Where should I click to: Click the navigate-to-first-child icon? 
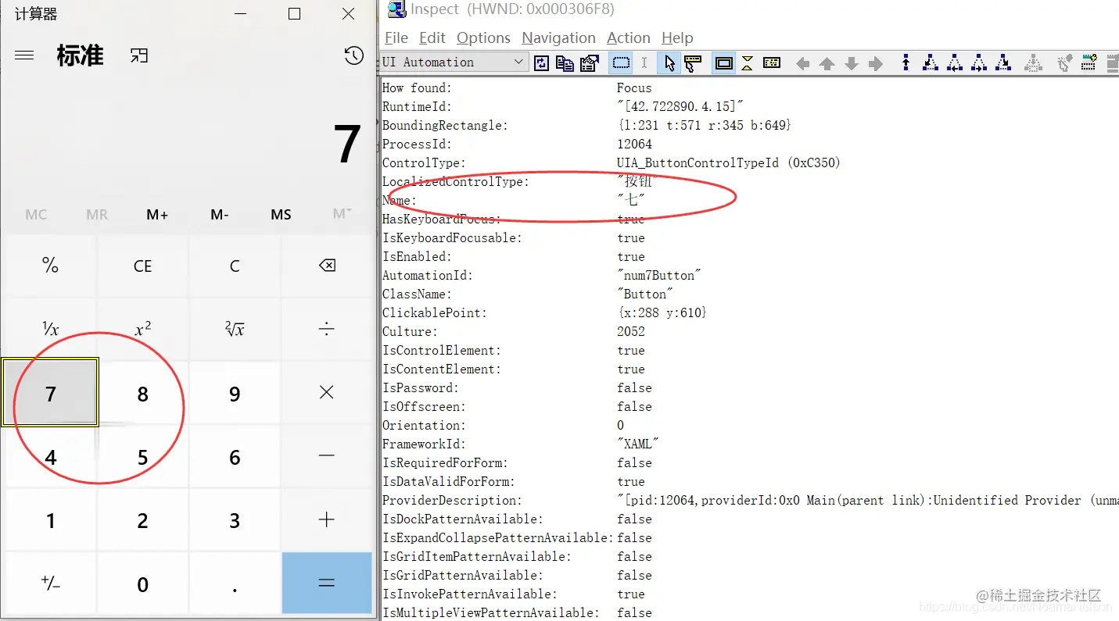point(931,62)
